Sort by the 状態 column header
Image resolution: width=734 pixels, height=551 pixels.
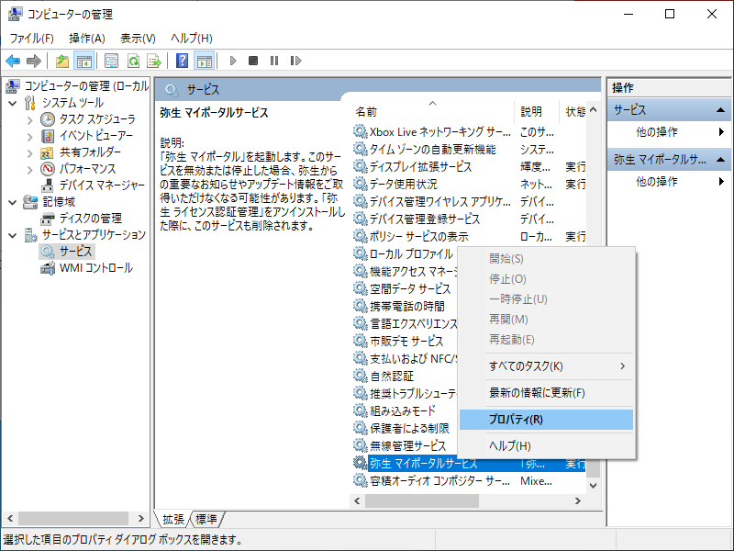point(573,111)
